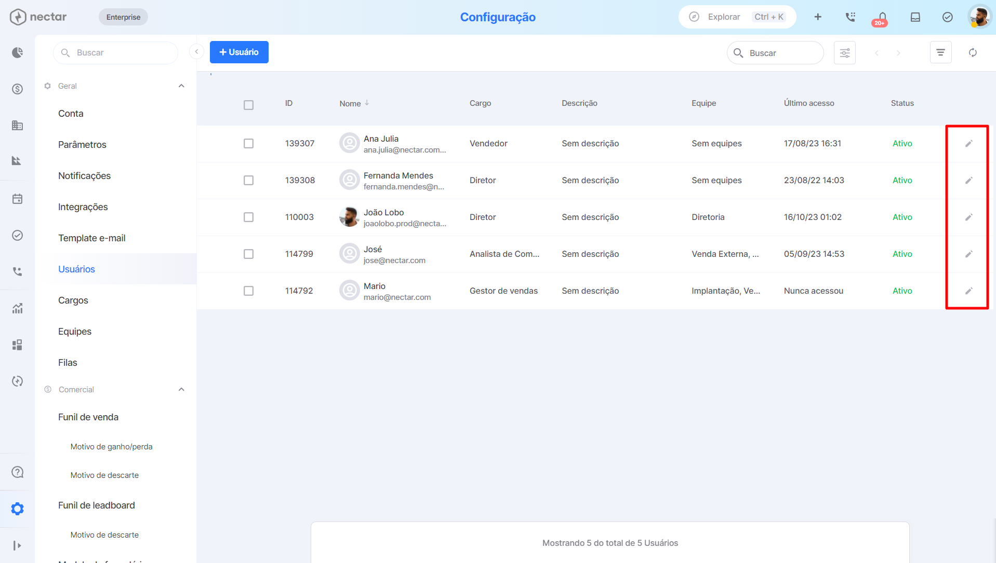Select Usuários in settings menu
The width and height of the screenshot is (996, 563).
click(76, 269)
